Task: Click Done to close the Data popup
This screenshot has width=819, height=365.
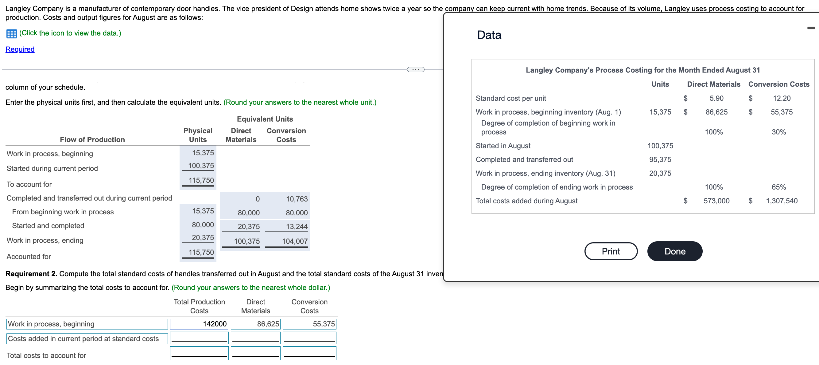Action: click(675, 251)
